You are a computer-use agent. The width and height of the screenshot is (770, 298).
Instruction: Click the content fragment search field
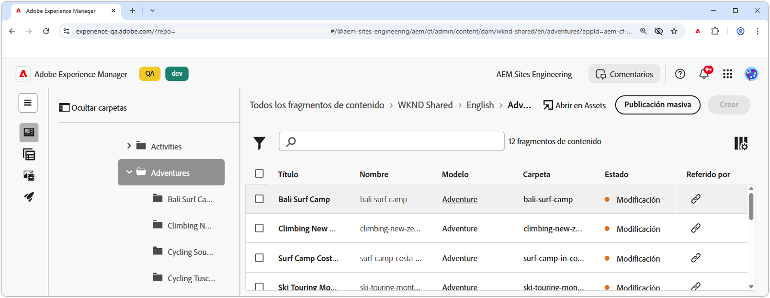coord(391,141)
